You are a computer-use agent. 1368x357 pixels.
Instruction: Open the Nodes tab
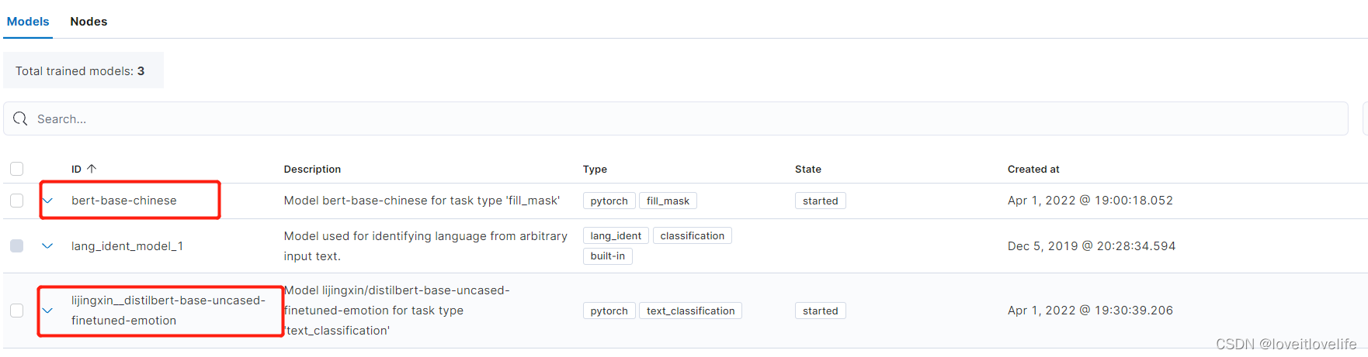(89, 22)
